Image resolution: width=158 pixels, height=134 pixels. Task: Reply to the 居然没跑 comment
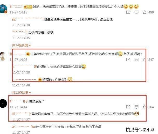[136, 107]
